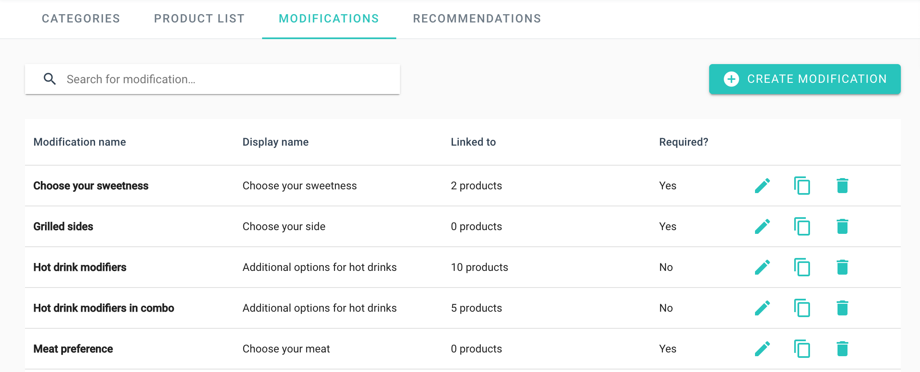This screenshot has height=372, width=920.
Task: Edit the Hot drink modifiers row
Action: point(762,267)
